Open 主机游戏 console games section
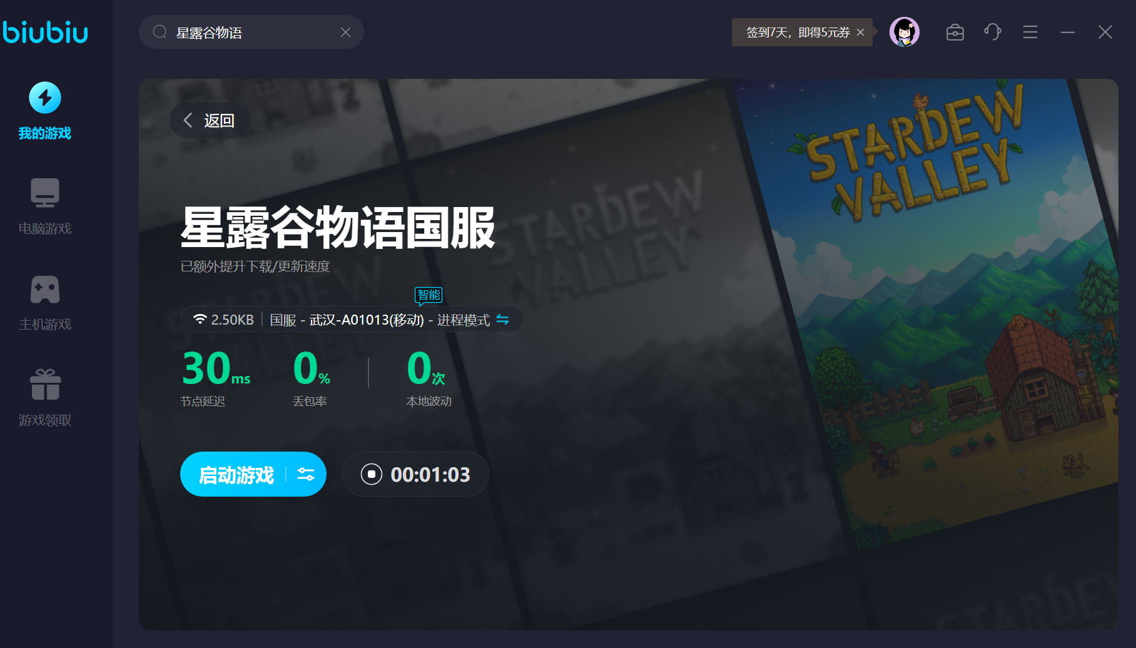The width and height of the screenshot is (1136, 648). tap(45, 303)
